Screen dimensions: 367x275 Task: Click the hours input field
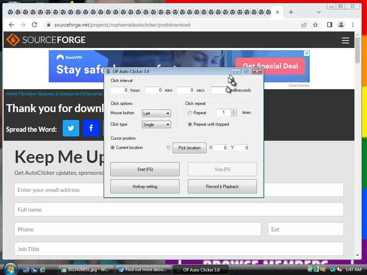point(119,90)
